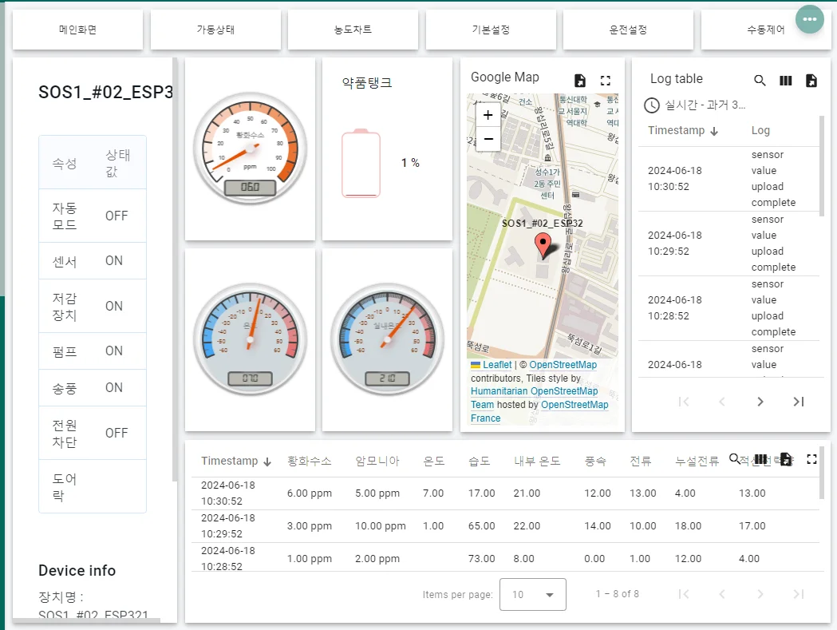The height and width of the screenshot is (630, 837).
Task: Export the Google Map widget data
Action: 580,81
